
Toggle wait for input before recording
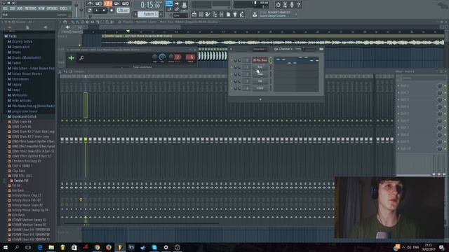tap(99, 3)
